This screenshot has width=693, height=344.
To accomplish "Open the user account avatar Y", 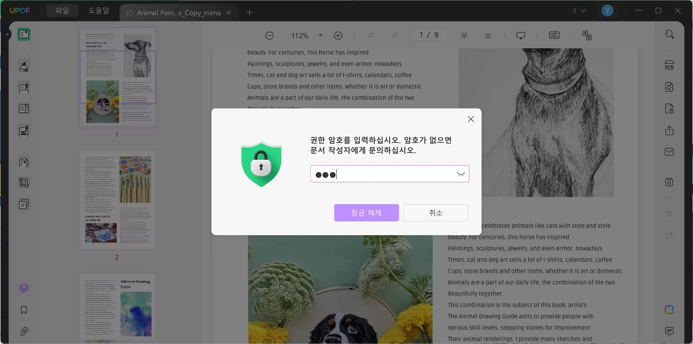I will coord(607,11).
